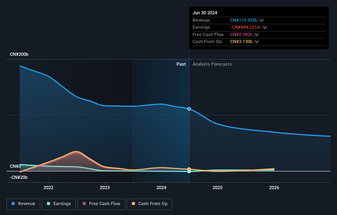
Task: Click the Jun 30 2024 tooltip date
Action: click(x=205, y=13)
